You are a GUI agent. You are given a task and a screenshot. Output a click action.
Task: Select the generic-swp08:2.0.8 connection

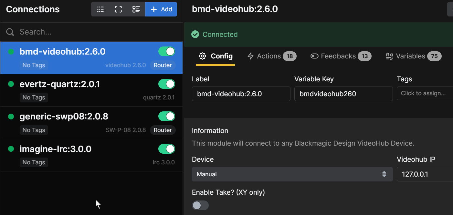pos(91,123)
